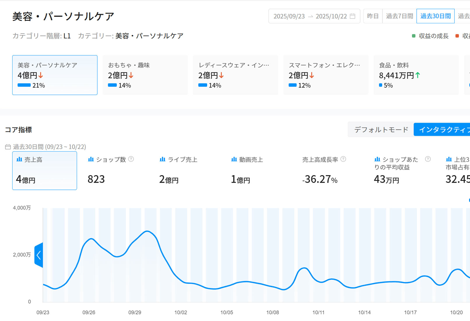
Task: Open the 食品・飲料 category card
Action: (416, 75)
